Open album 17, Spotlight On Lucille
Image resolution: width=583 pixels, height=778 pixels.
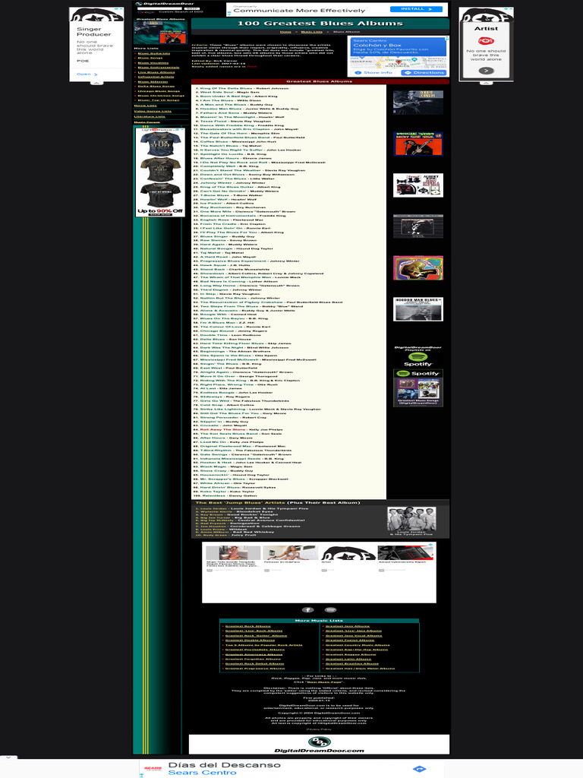click(222, 154)
